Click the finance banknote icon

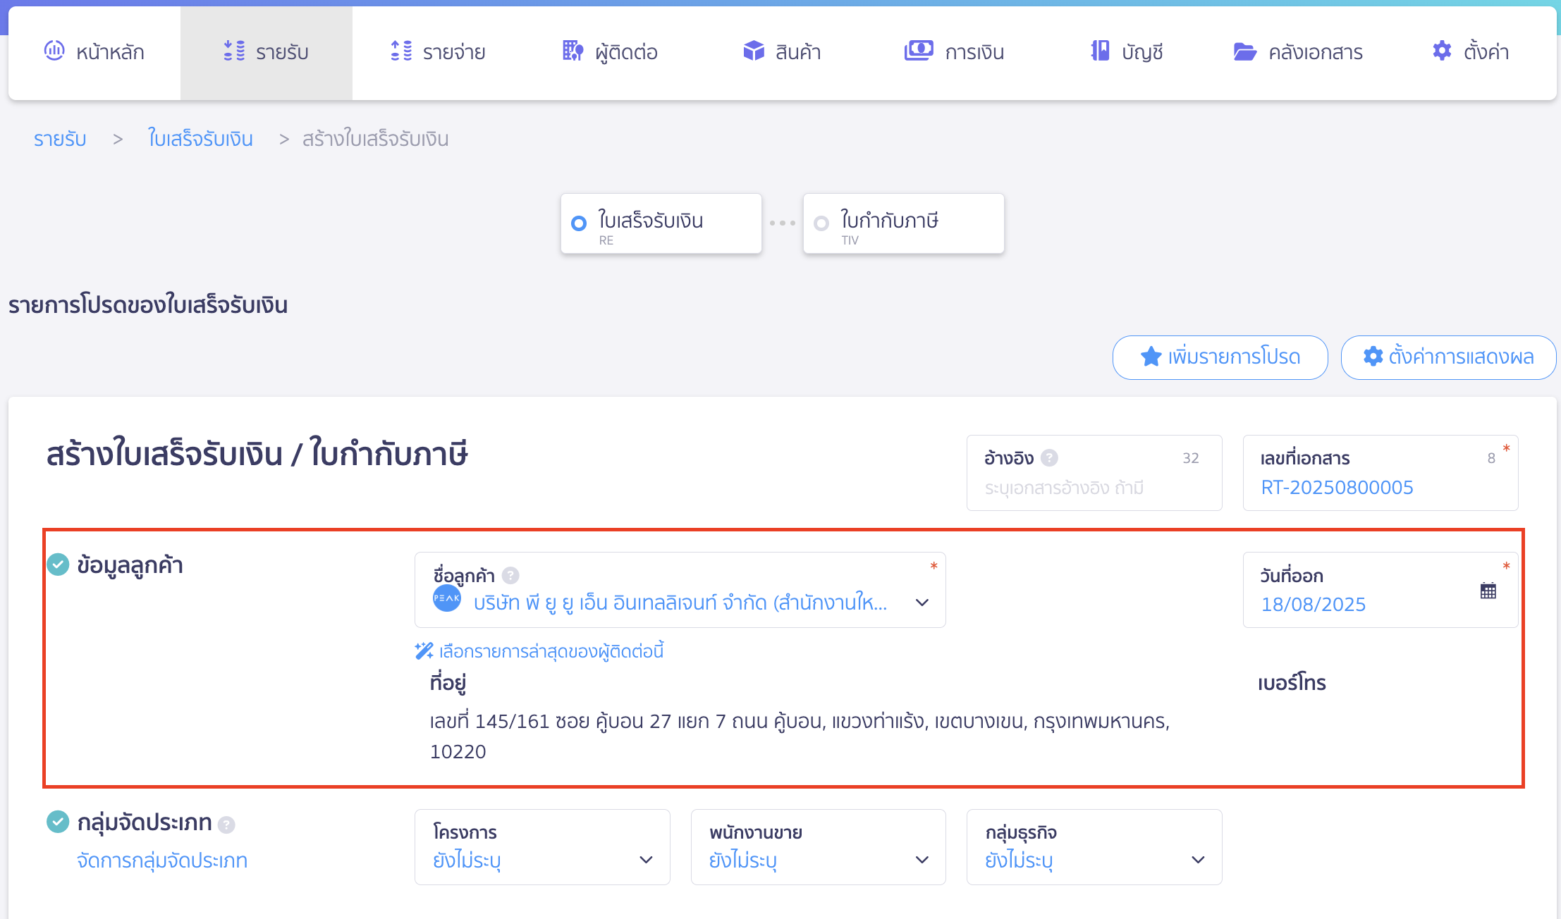[x=919, y=51]
